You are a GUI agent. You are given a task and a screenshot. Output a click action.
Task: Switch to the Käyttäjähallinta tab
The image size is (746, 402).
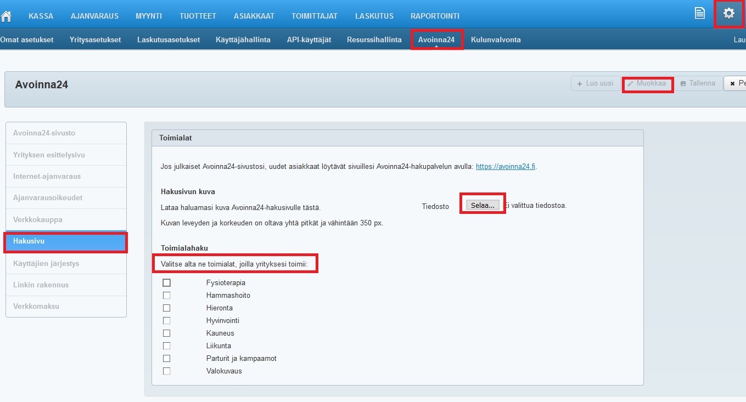(243, 39)
